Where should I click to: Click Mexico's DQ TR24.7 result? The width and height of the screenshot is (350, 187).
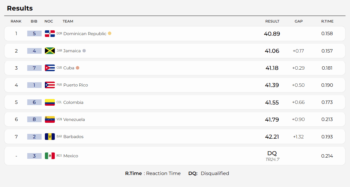[x=272, y=156]
